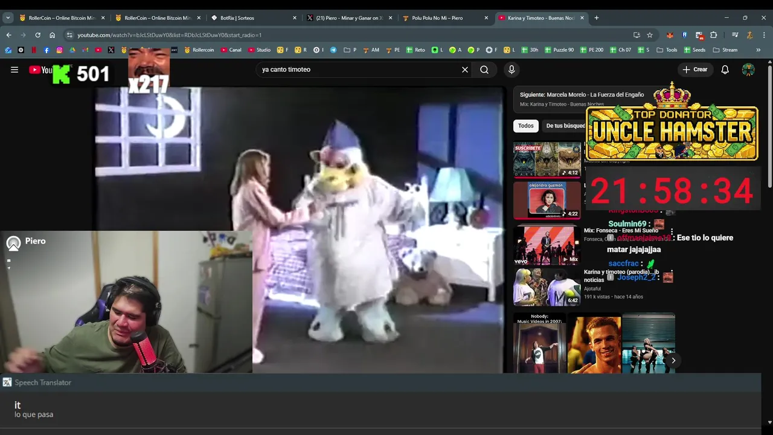
Task: Switch to the Piero Minar y Ganar X tab
Action: [x=350, y=18]
